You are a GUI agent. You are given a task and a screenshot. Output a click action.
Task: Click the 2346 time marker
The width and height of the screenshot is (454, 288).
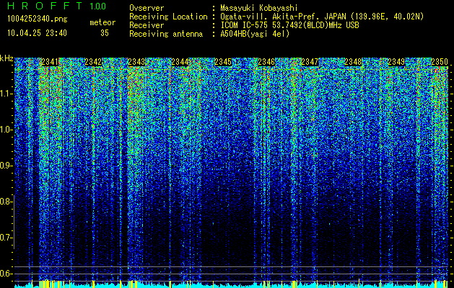tap(266, 62)
